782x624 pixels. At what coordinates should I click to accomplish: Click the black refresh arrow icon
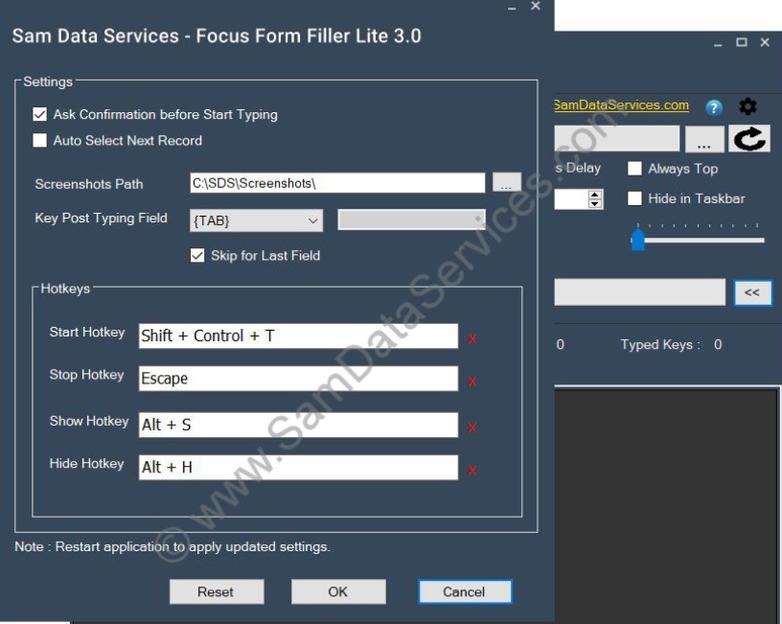(749, 138)
